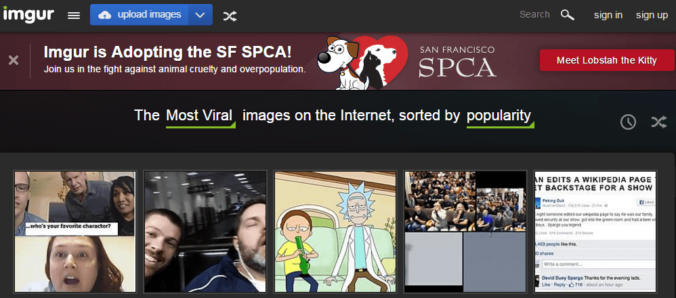676x298 pixels.
Task: Click the search magnifying glass icon
Action: [x=568, y=15]
